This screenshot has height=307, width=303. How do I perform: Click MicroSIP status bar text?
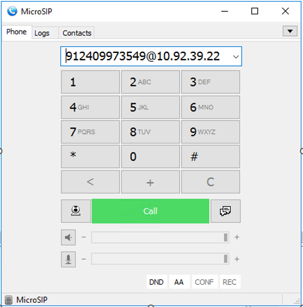pyautogui.click(x=32, y=300)
